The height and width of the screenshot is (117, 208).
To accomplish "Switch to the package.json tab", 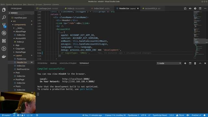I will pyautogui.click(x=47, y=8).
